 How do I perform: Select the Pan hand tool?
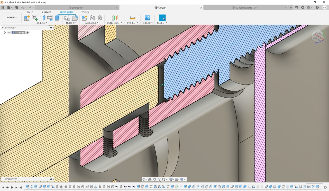tap(154, 179)
